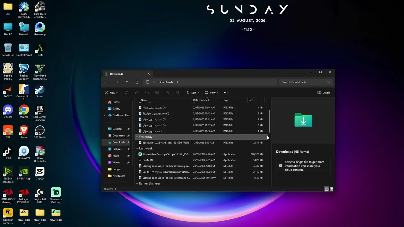Sort by the Size column header
This screenshot has height=227, width=404.
(256, 100)
